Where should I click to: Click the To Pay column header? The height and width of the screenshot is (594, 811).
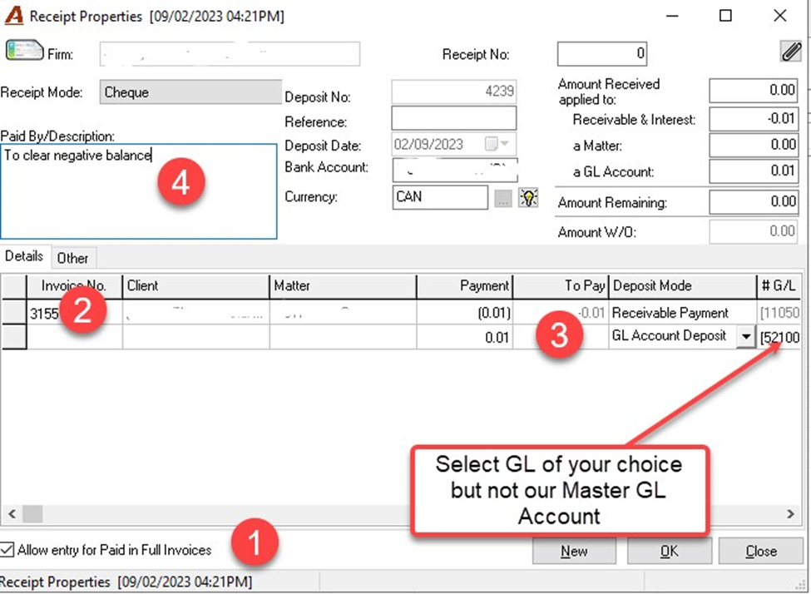click(561, 286)
